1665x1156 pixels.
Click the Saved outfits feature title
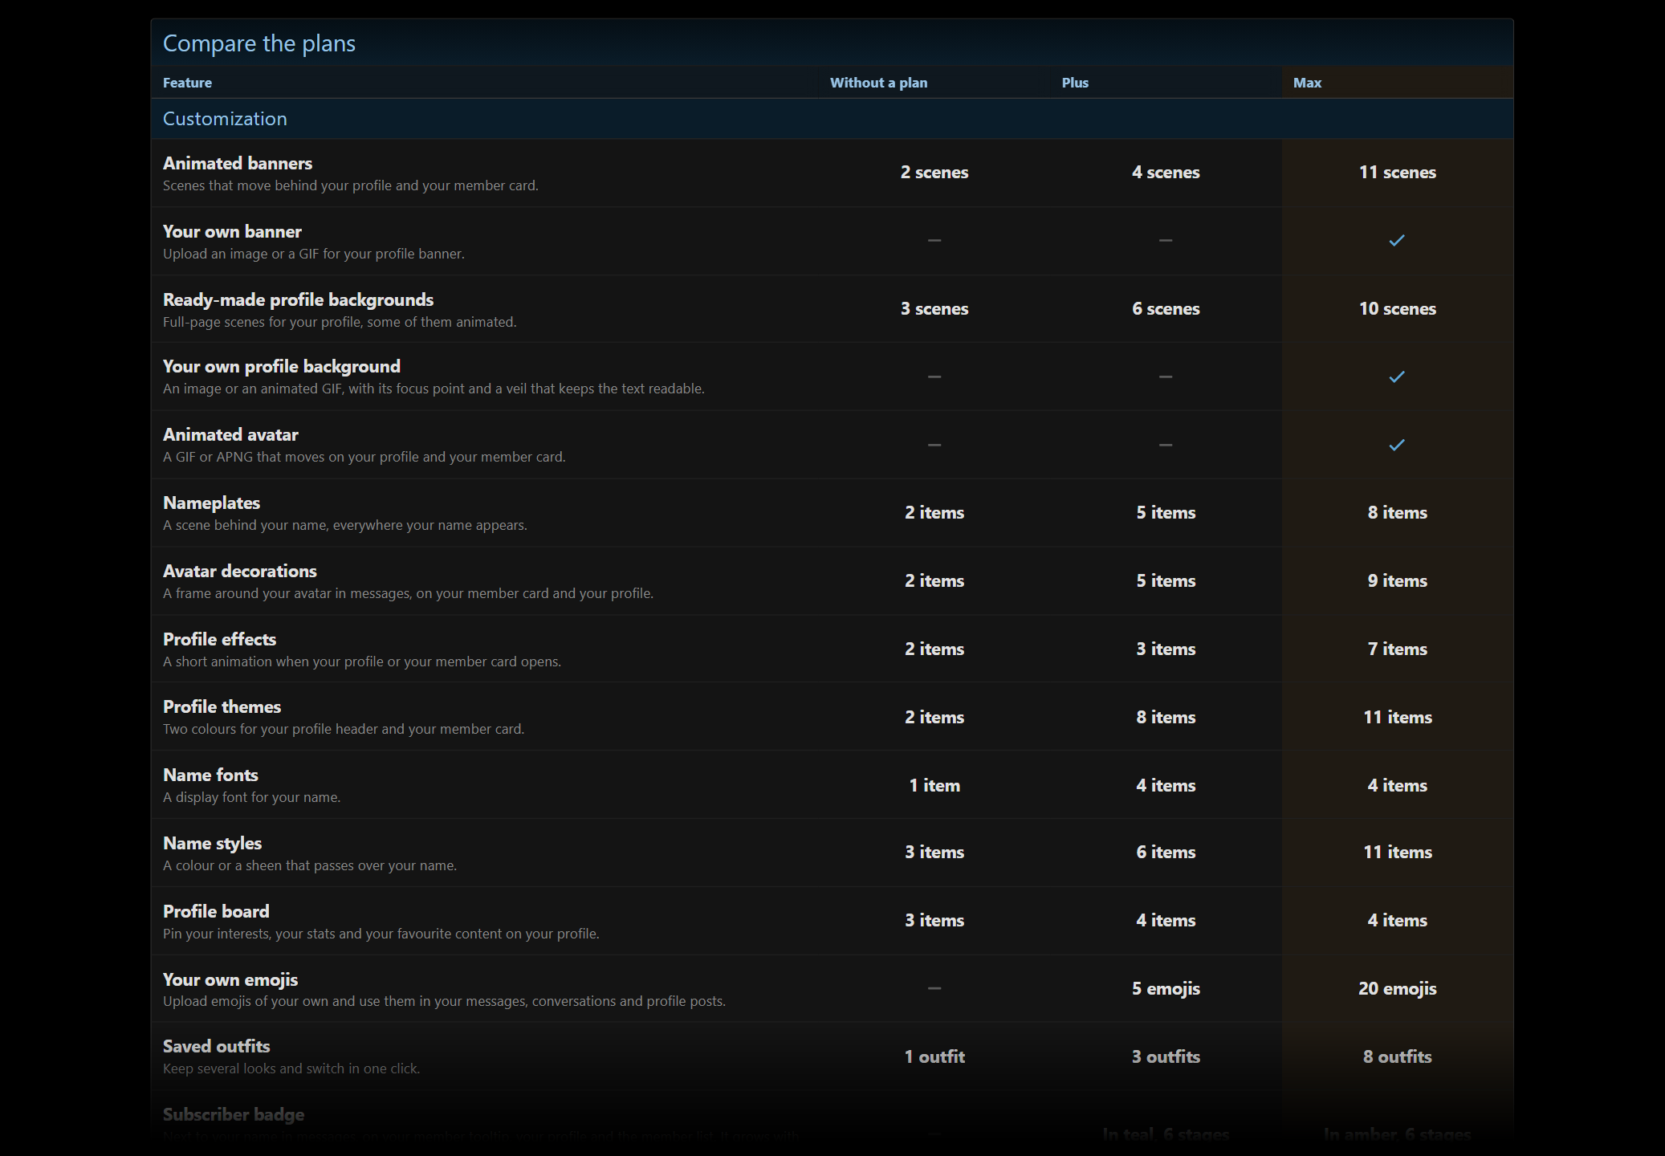(x=216, y=1046)
